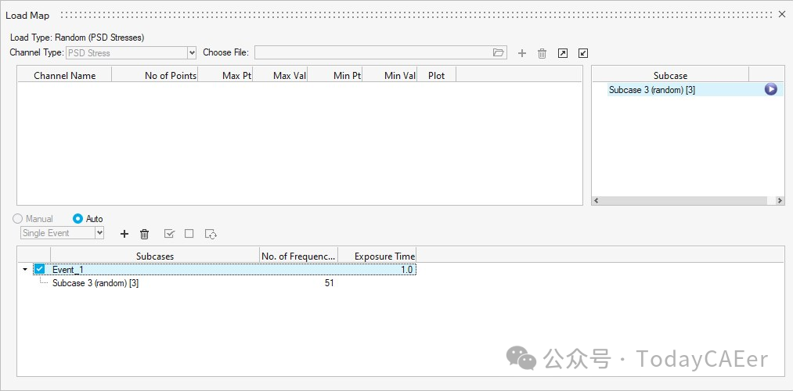Click the Exposure Time value 1.0

(x=407, y=270)
